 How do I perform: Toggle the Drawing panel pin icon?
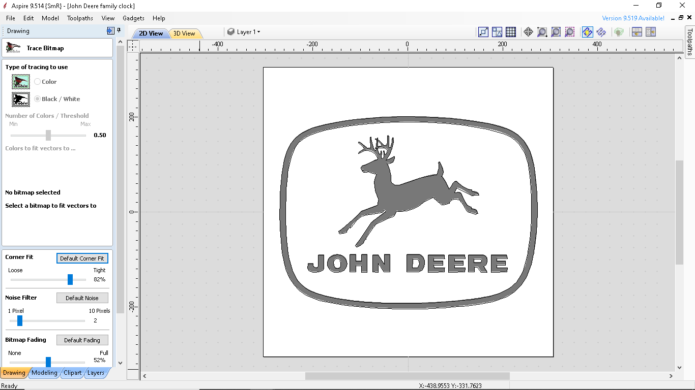(119, 31)
